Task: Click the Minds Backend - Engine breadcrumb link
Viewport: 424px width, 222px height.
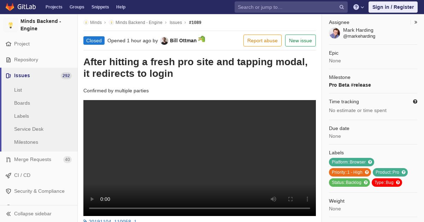Action: [139, 23]
